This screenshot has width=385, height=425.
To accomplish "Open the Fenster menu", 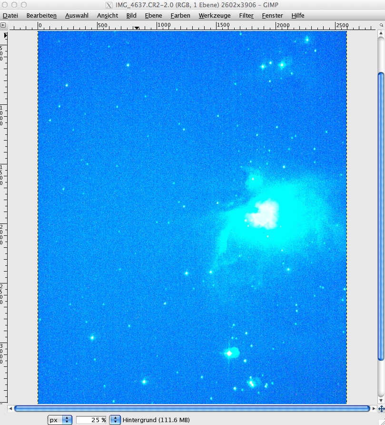I will click(272, 15).
